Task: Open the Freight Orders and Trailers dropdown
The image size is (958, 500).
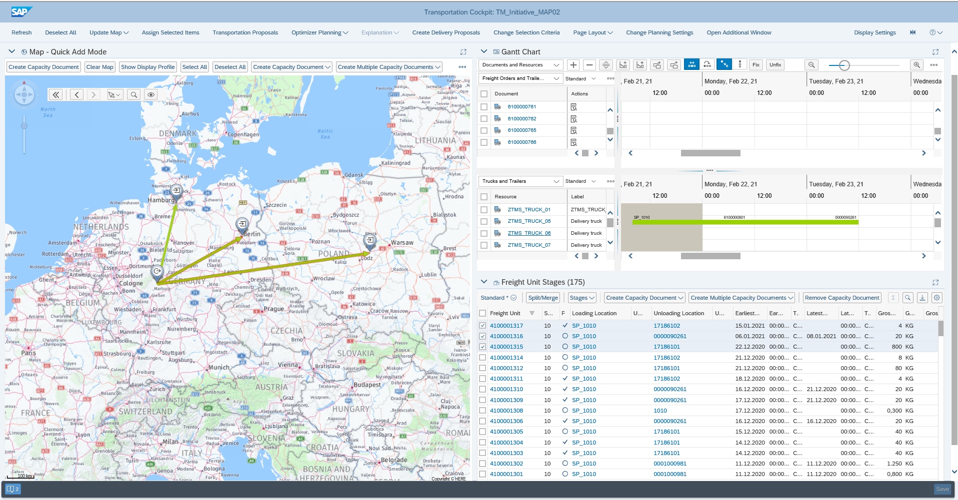Action: click(x=520, y=78)
